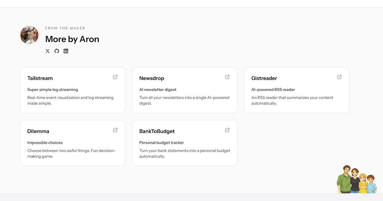Viewport: 383px width, 201px height.
Task: Click "AI-powered RSS reader" subtitle
Action: (x=273, y=90)
